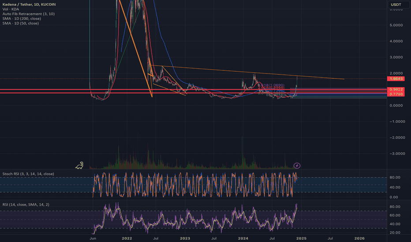Click the 0.9922 price line label

pos(396,89)
